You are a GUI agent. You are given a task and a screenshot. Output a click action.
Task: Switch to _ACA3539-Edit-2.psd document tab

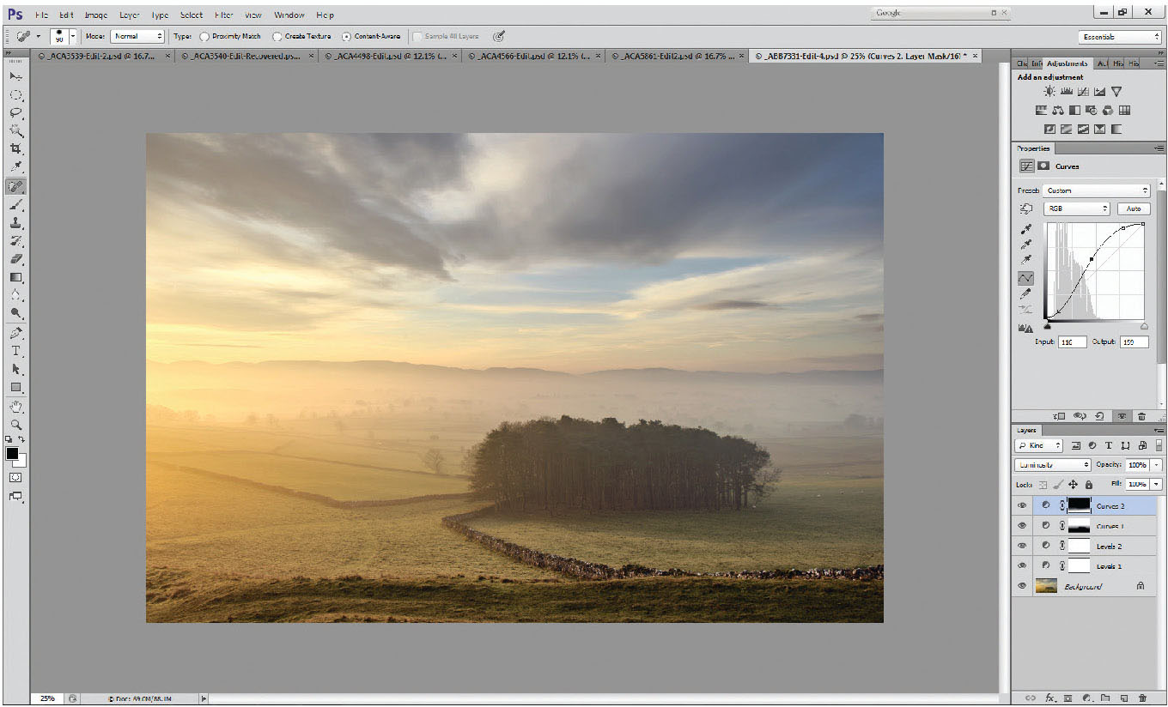[102, 55]
